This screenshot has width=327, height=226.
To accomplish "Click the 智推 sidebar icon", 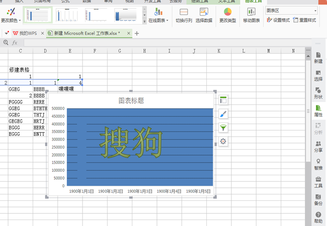I will click(x=318, y=164).
